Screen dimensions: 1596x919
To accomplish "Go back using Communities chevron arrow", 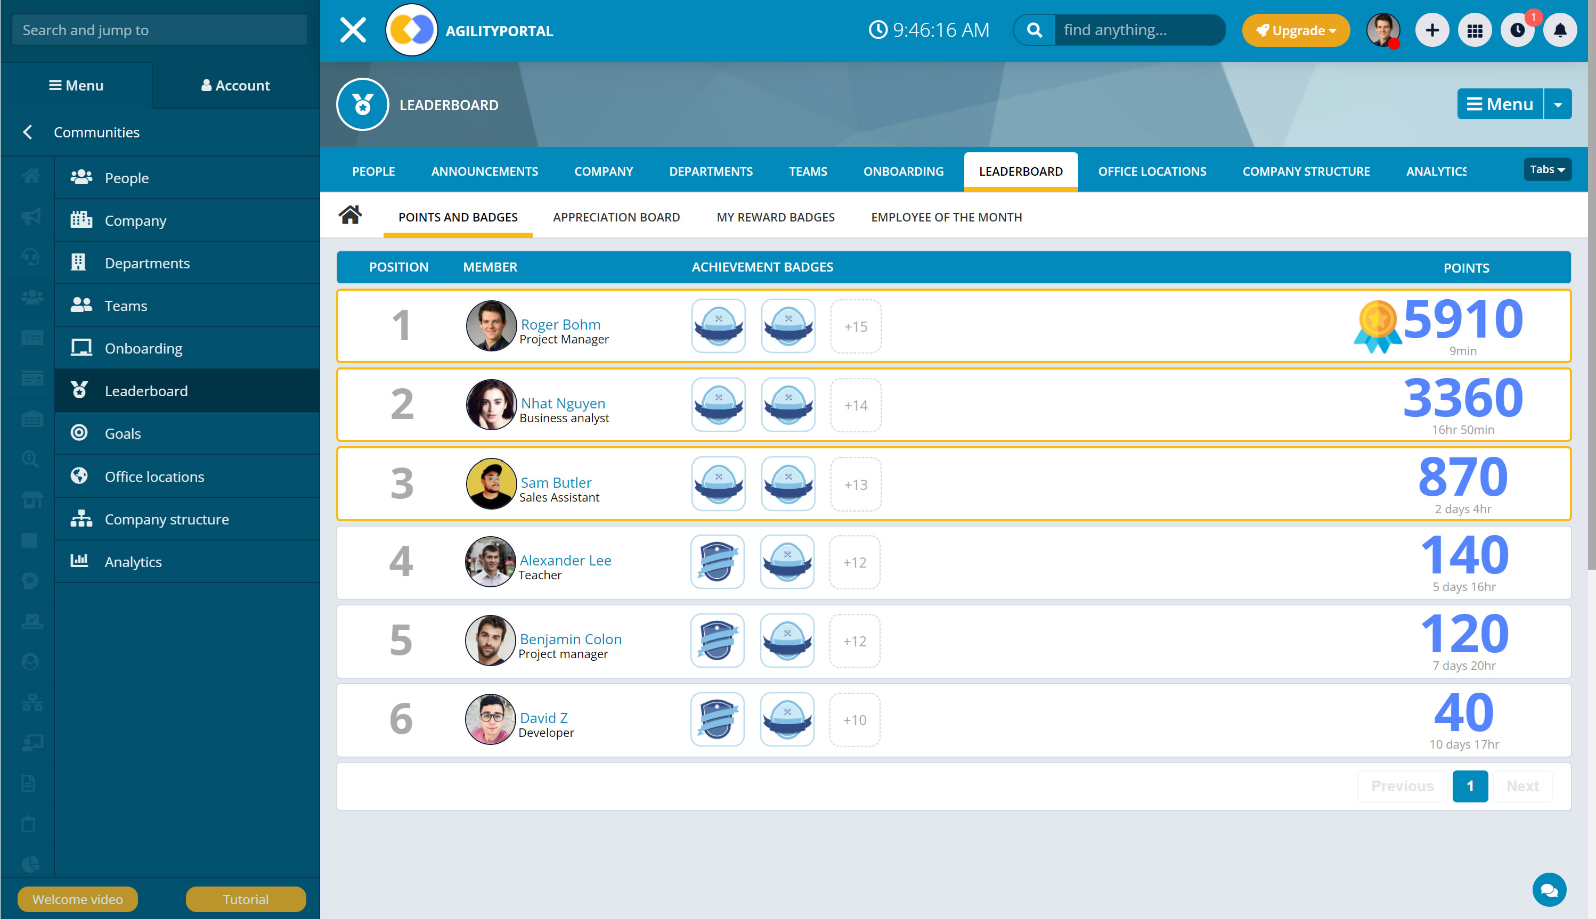I will tap(27, 132).
